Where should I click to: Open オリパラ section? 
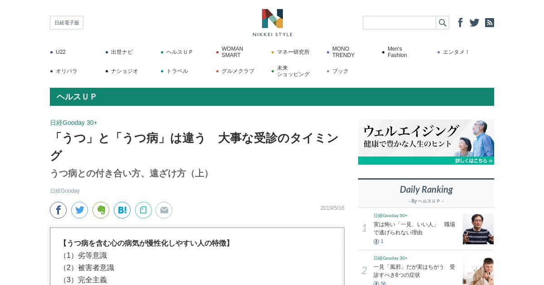click(66, 71)
